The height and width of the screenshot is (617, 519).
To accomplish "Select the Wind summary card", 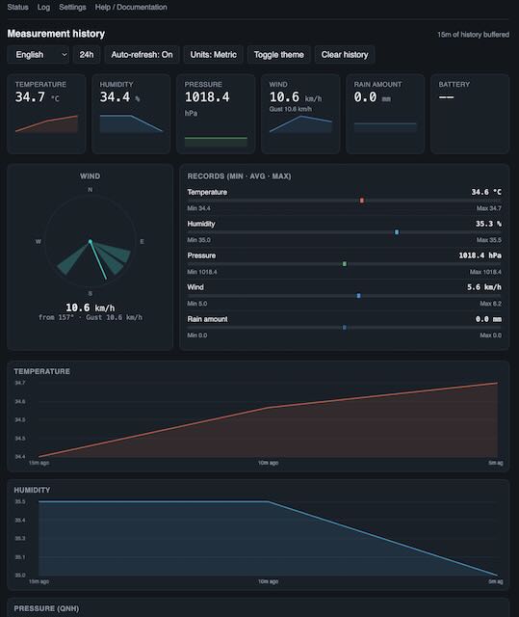I will 300,114.
